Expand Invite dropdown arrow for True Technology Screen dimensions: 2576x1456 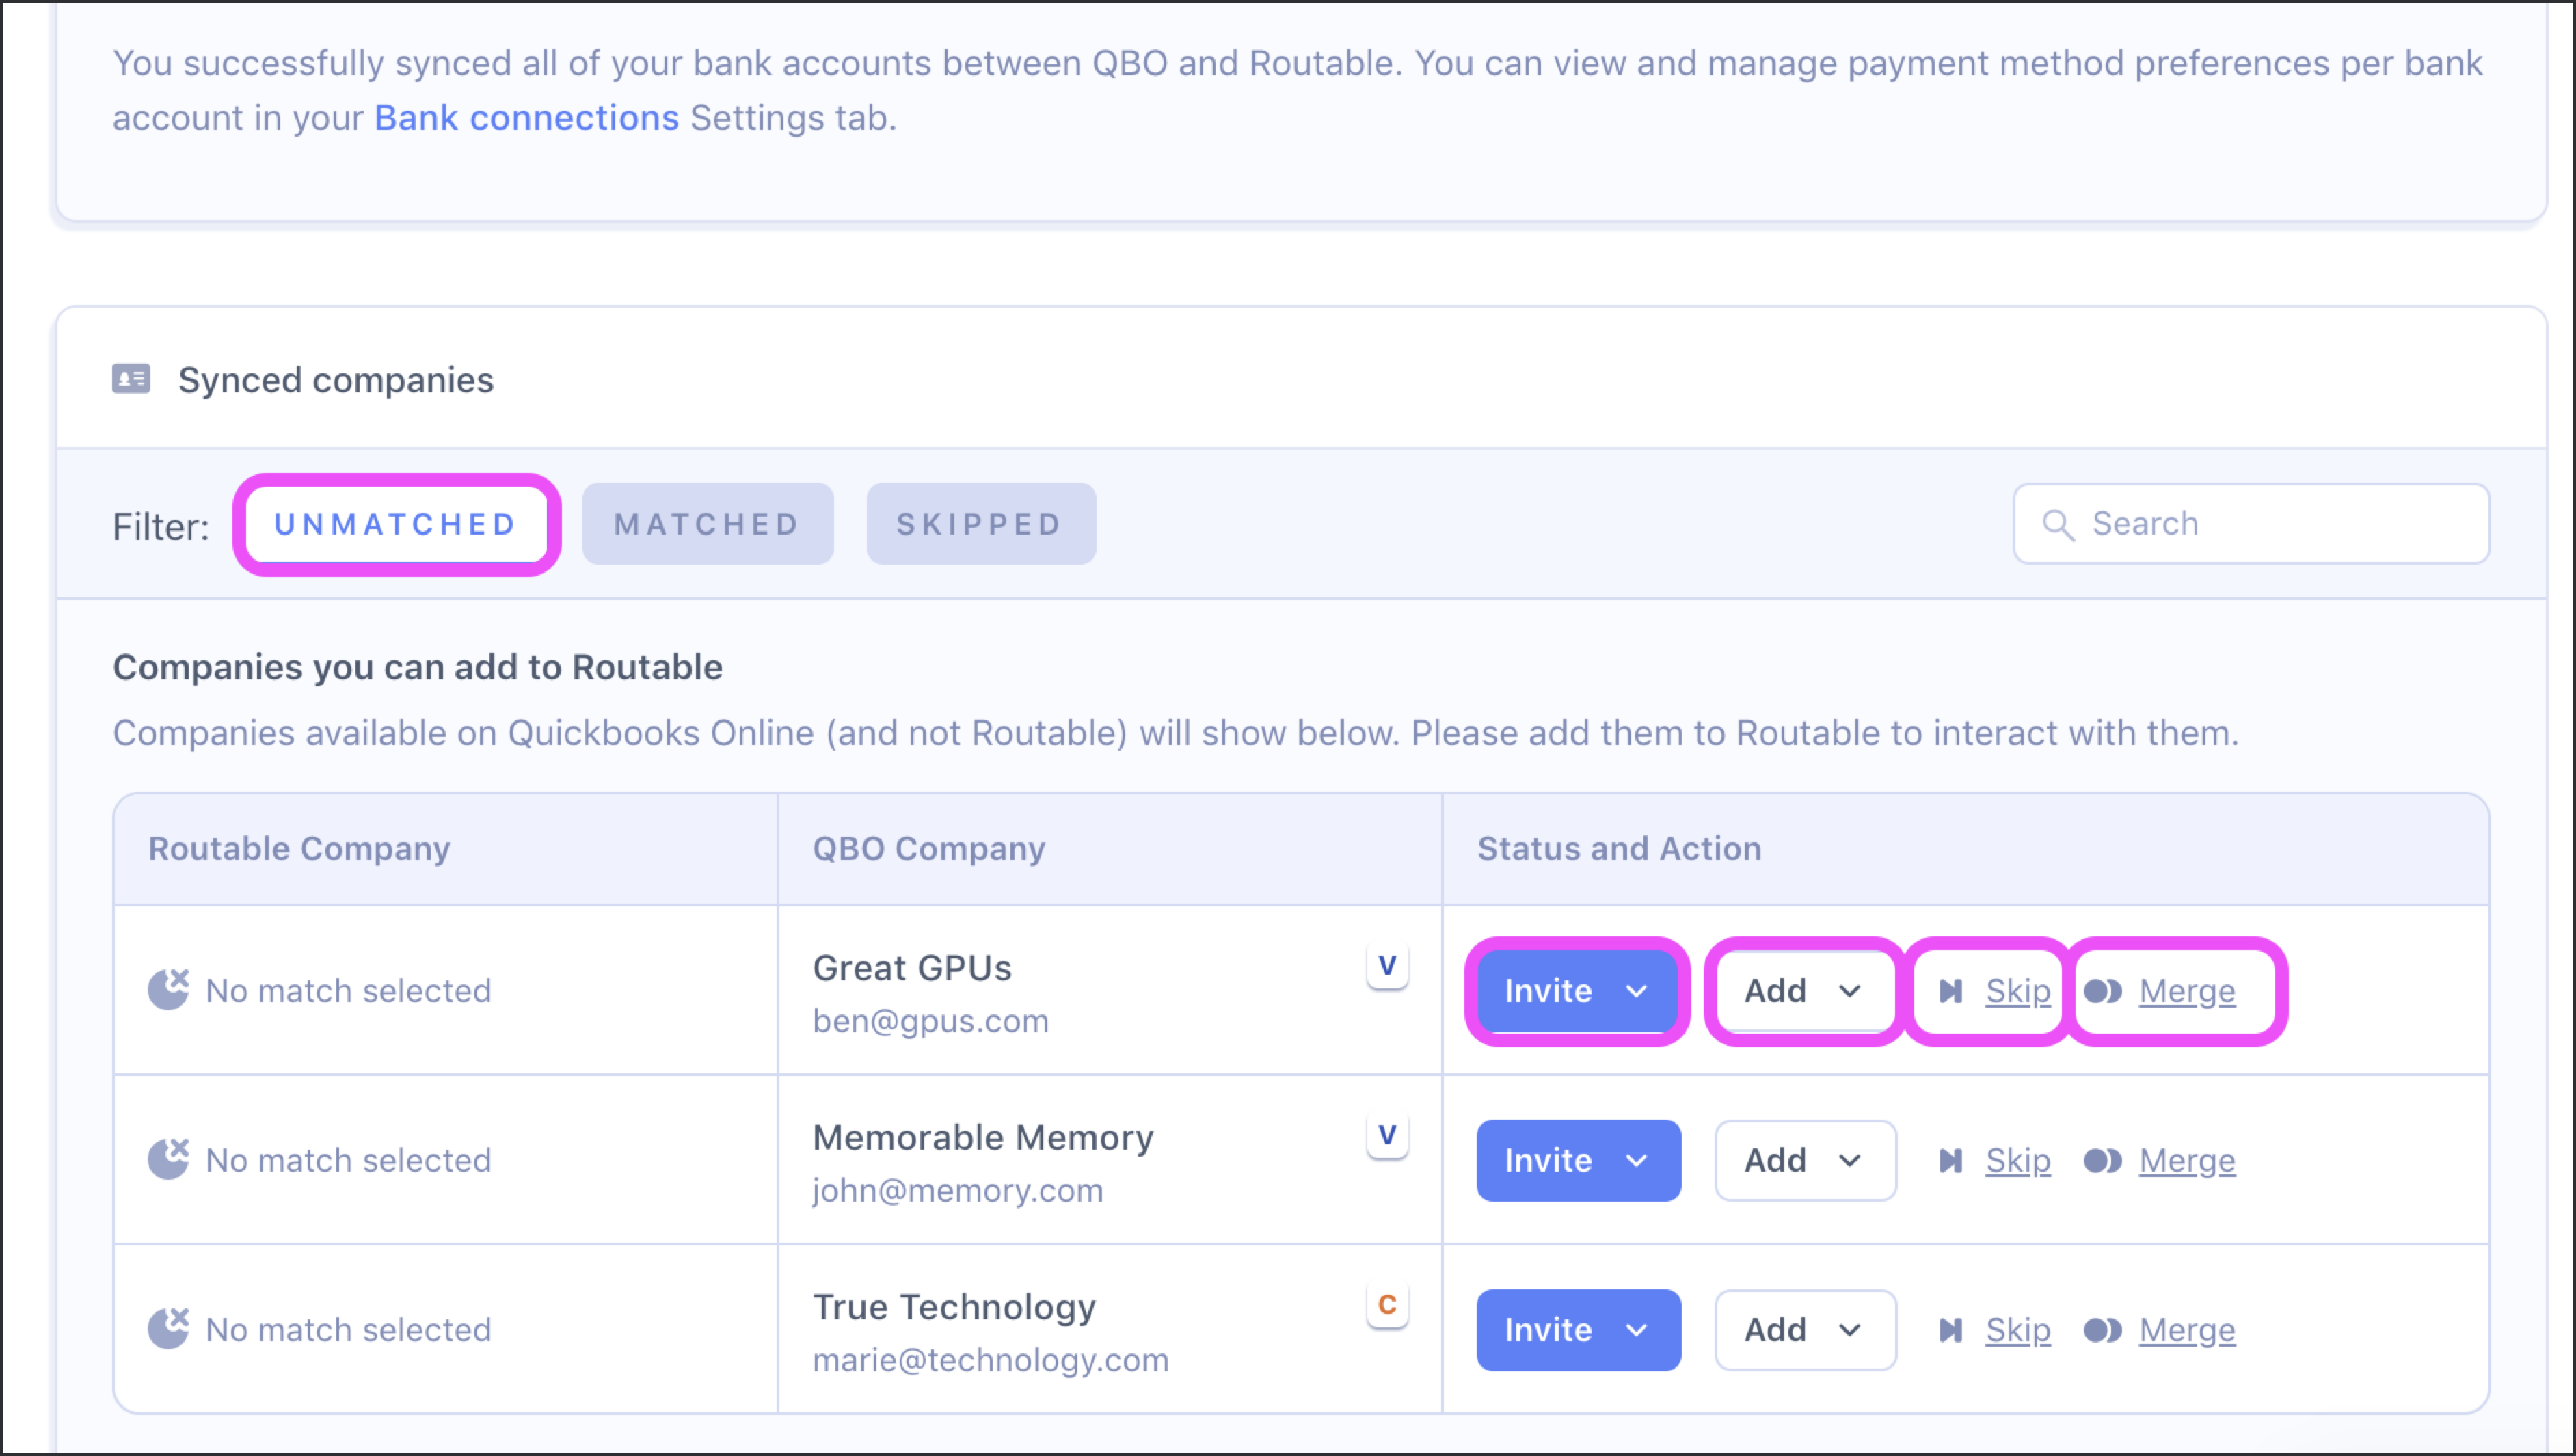[1637, 1330]
